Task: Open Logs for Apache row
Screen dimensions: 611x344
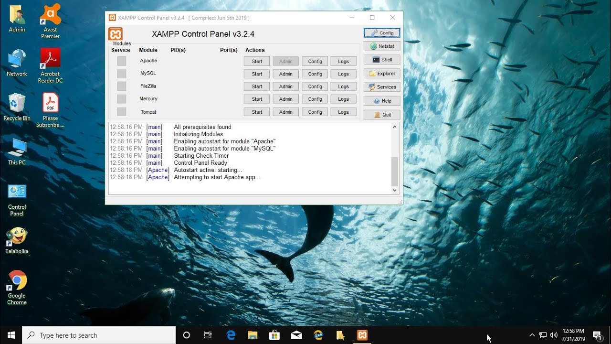Action: click(344, 61)
